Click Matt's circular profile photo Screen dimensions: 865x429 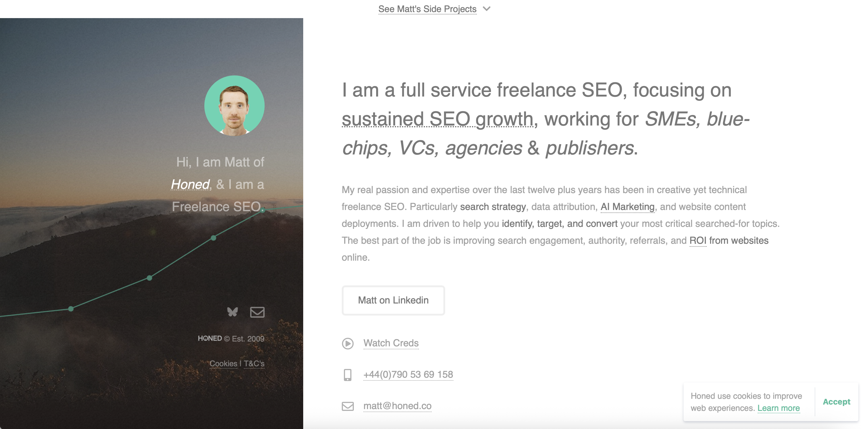[x=234, y=106]
